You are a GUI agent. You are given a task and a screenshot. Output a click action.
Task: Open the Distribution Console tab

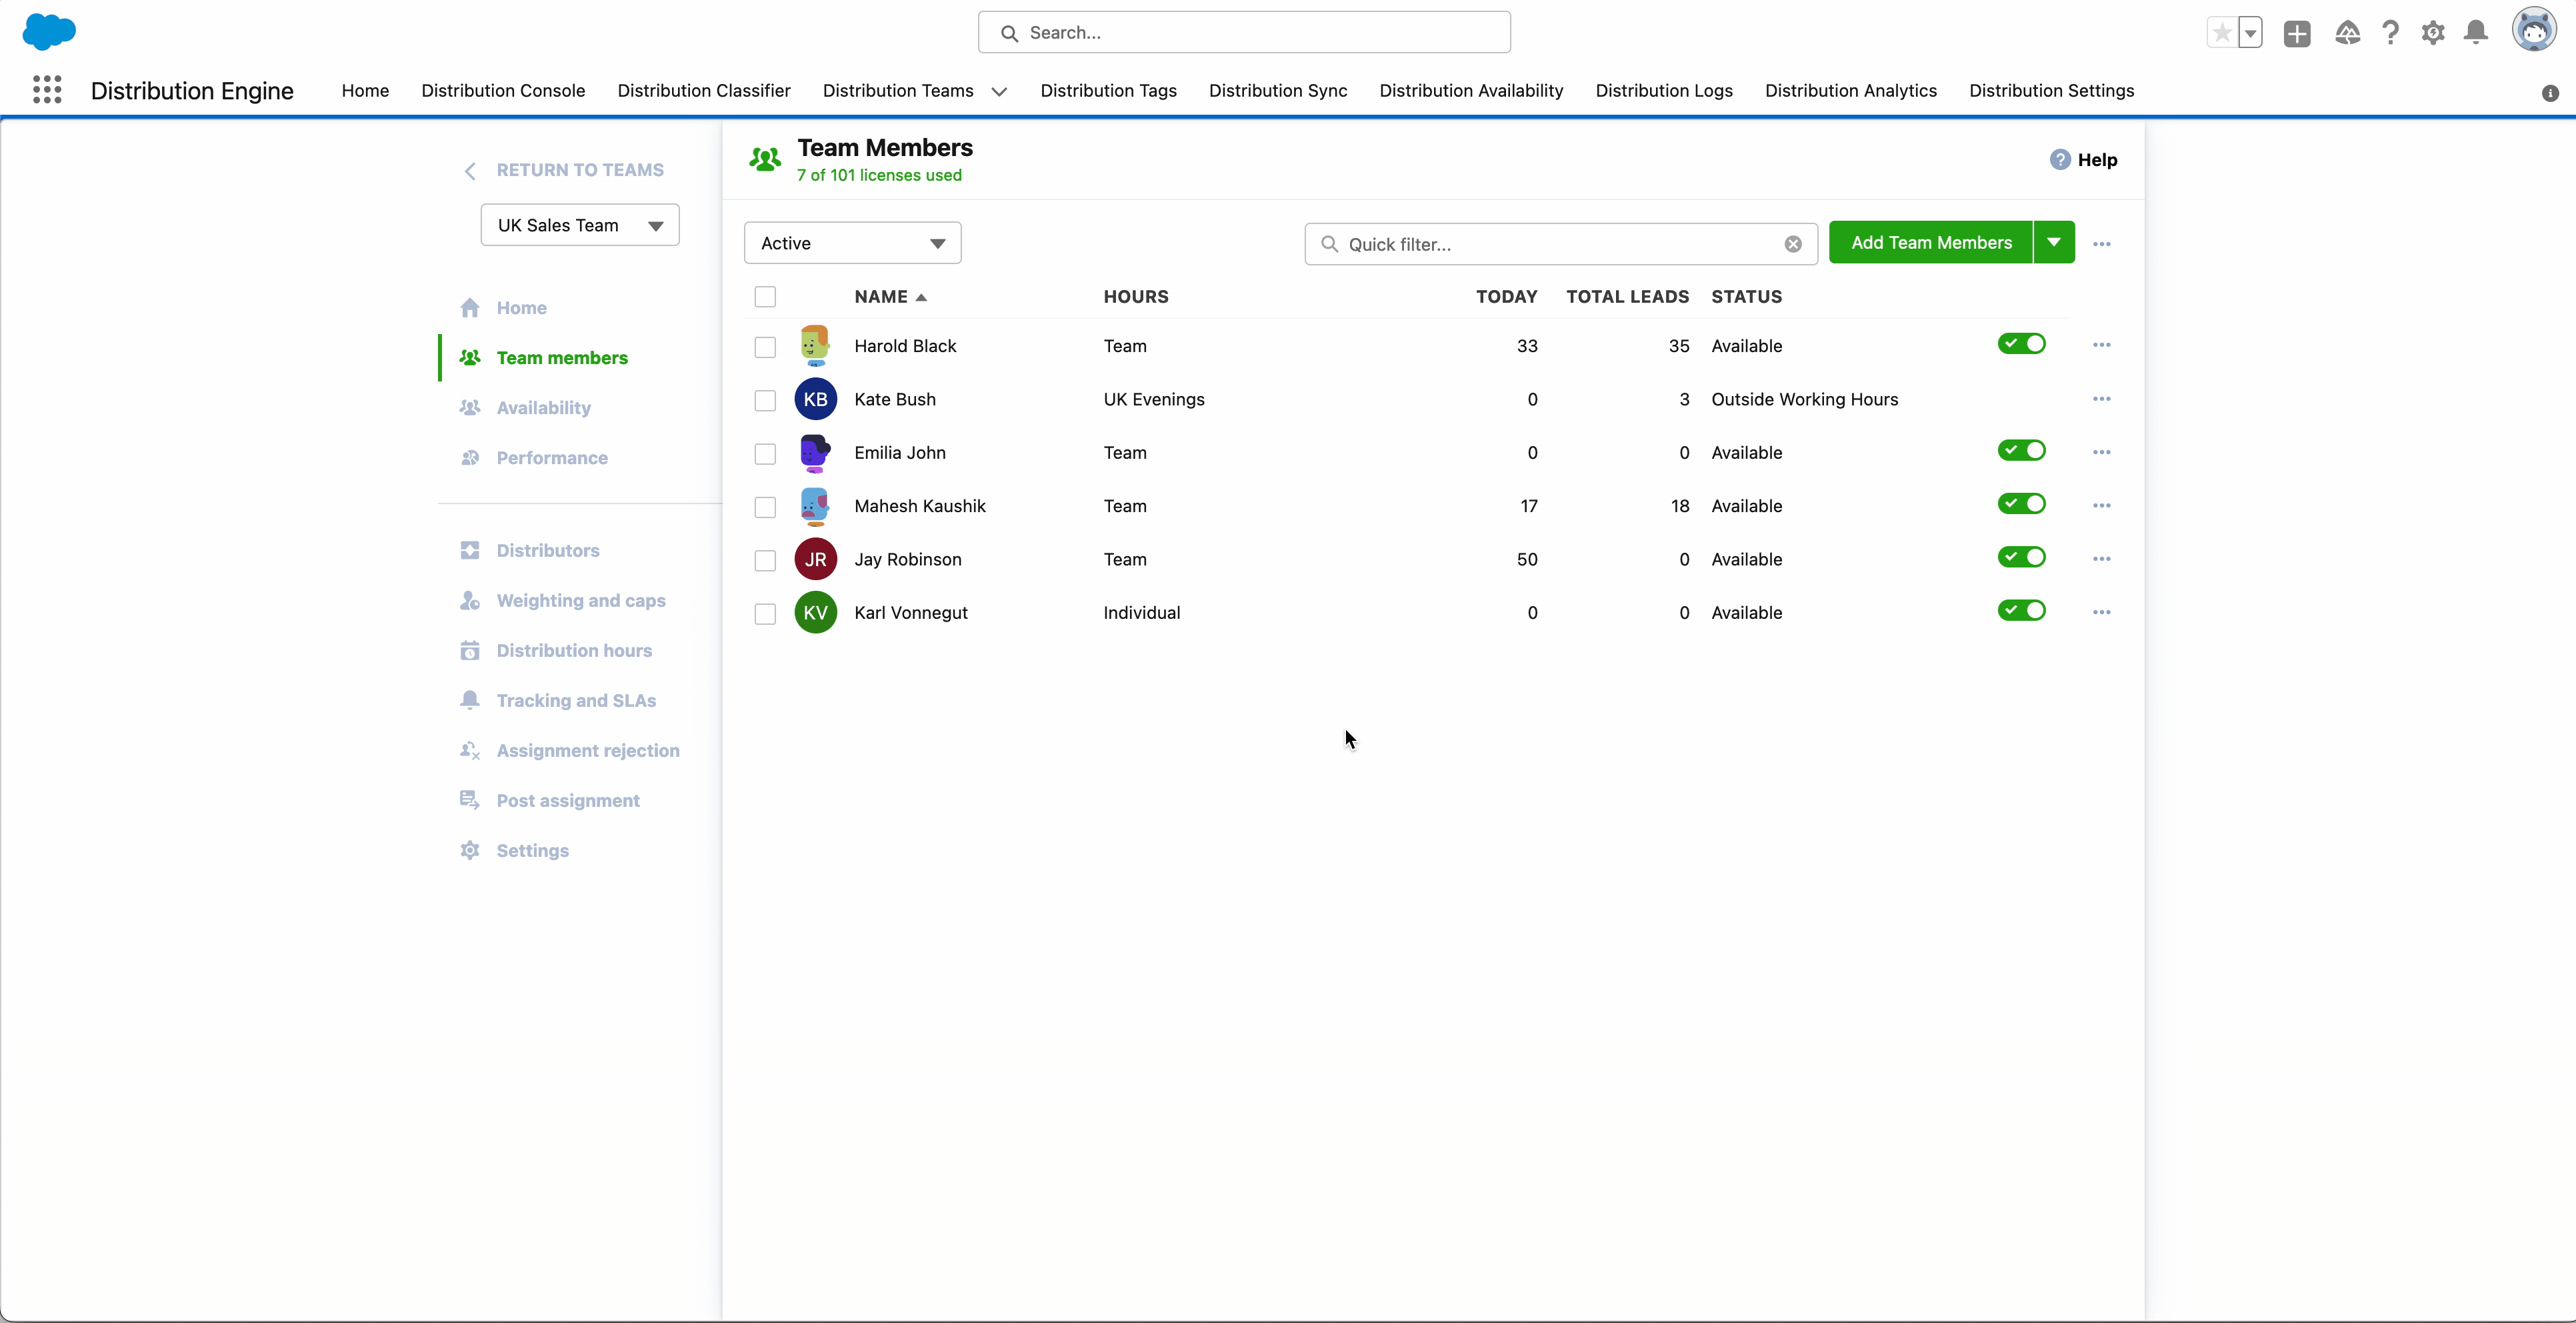point(503,91)
